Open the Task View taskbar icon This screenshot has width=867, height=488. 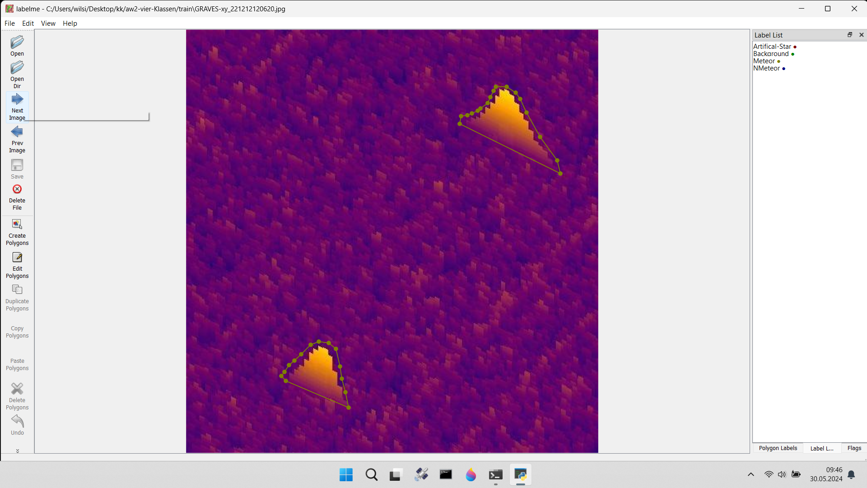(x=396, y=475)
